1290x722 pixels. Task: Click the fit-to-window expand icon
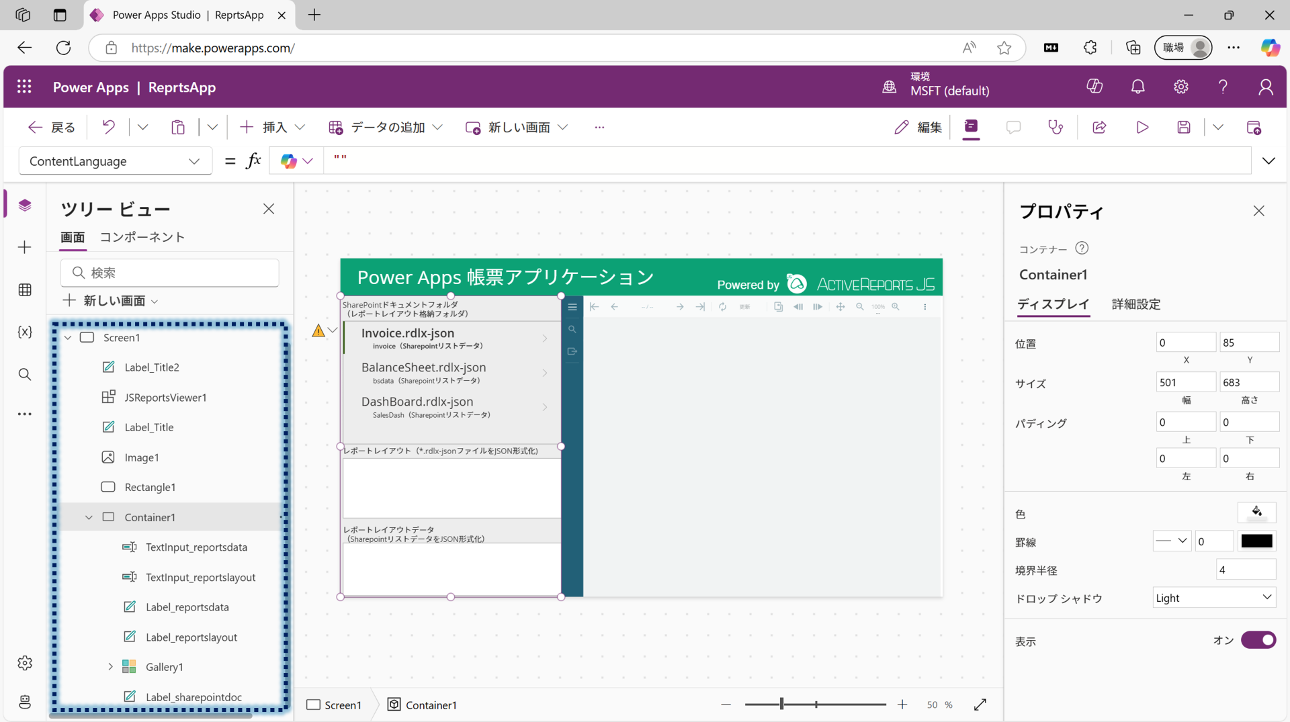(980, 705)
